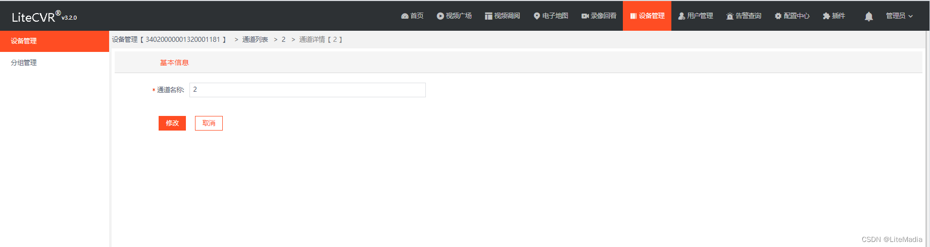Open 配置中心 configuration center

[792, 16]
